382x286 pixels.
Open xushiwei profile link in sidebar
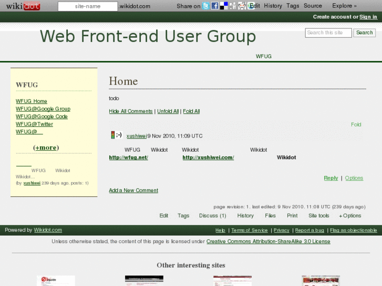pos(32,183)
